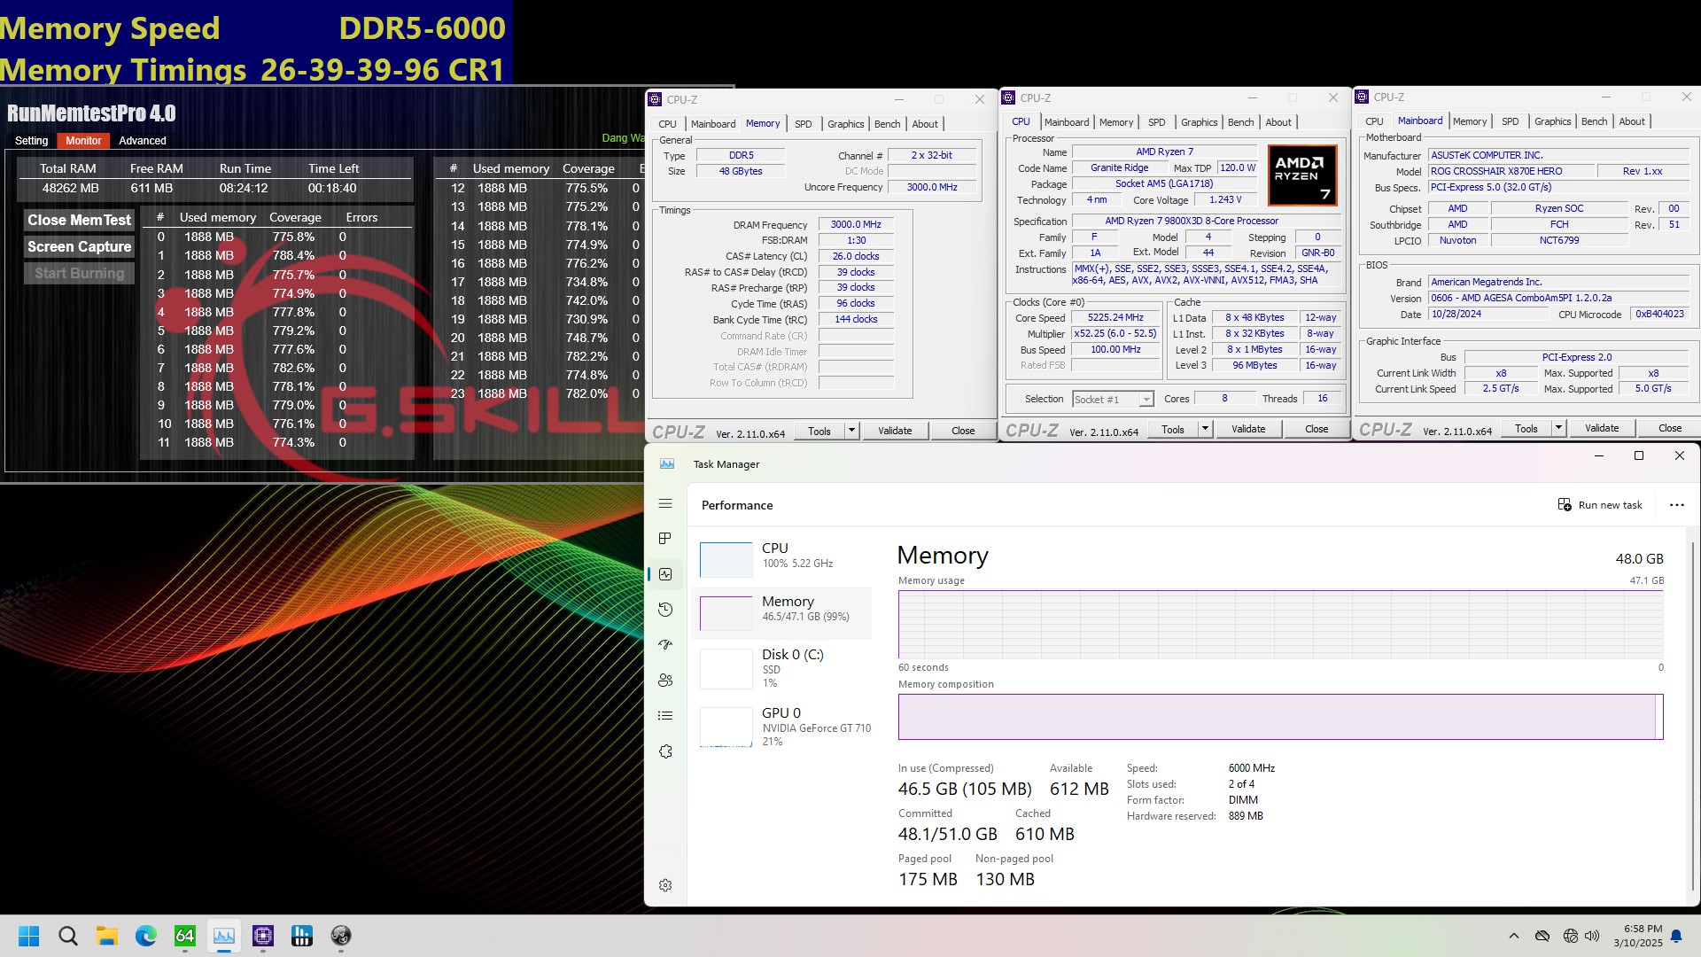Viewport: 1701px width, 957px height.
Task: Click the Settings gear in Task Manager sidebar
Action: point(666,886)
